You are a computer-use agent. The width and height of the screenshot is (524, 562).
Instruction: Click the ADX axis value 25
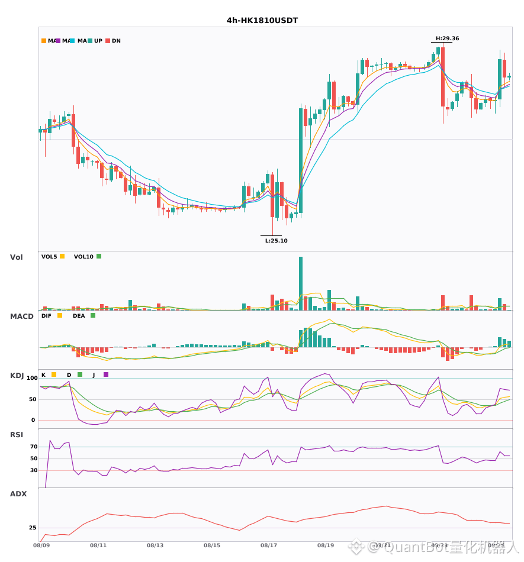point(33,528)
